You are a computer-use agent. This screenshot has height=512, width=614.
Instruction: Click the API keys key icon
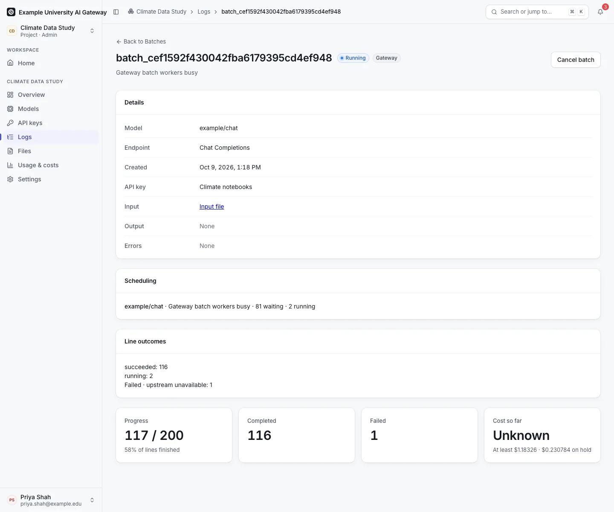click(10, 123)
